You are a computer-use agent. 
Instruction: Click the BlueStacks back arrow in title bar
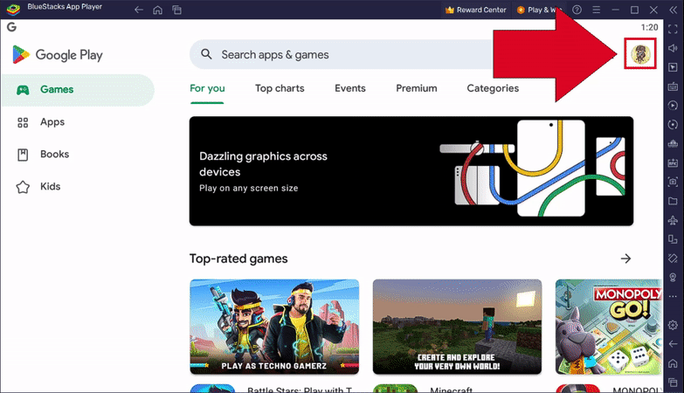tap(139, 10)
